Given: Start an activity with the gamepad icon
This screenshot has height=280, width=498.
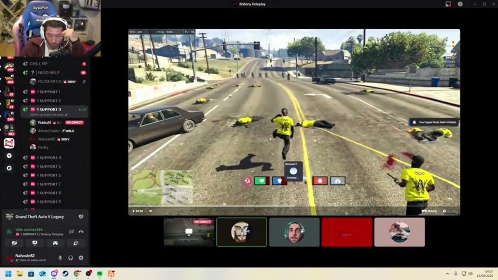Looking at the screenshot, I should (x=55, y=243).
